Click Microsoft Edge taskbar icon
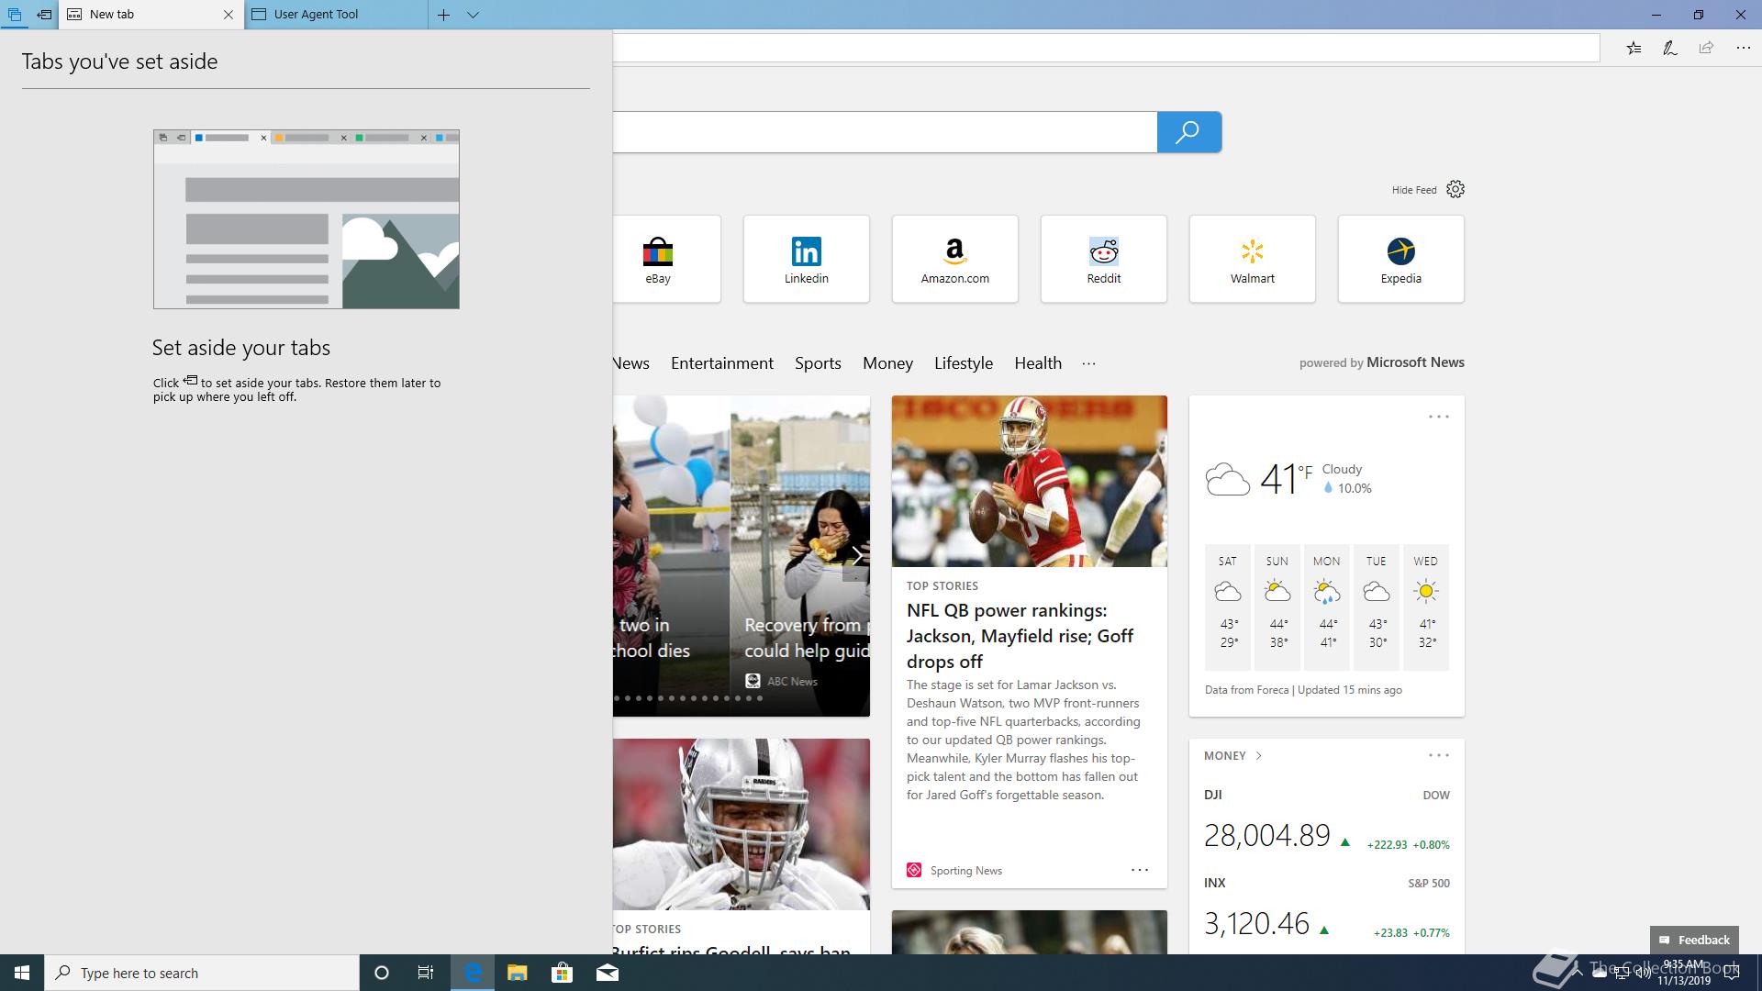Screen dimensions: 1762x991 [473, 973]
